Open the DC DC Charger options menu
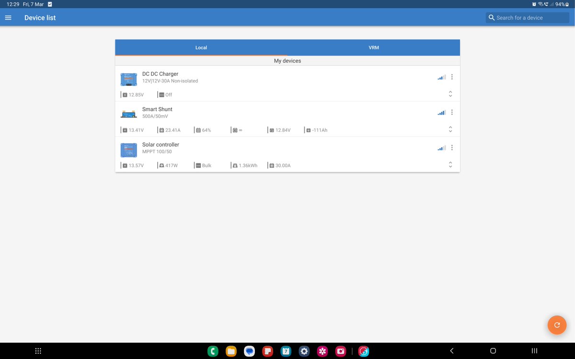Viewport: 575px width, 359px height. pyautogui.click(x=452, y=77)
